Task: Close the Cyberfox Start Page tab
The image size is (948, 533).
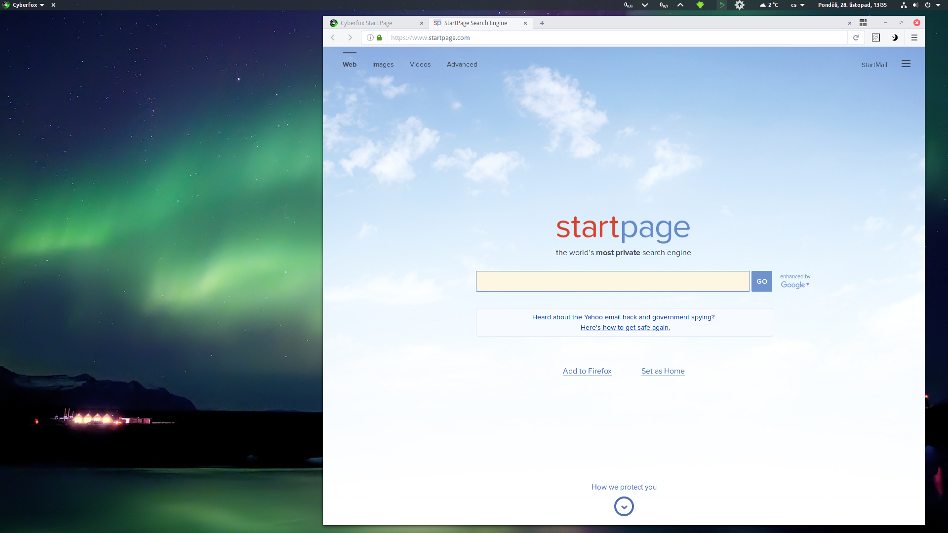Action: click(422, 23)
